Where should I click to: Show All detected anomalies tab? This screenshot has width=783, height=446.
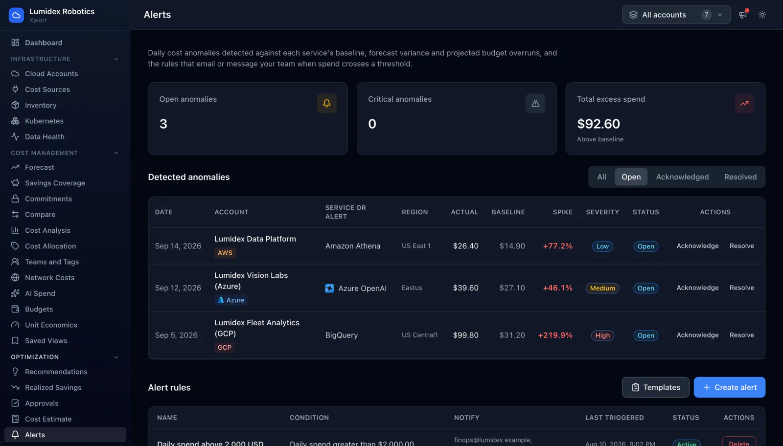point(601,177)
